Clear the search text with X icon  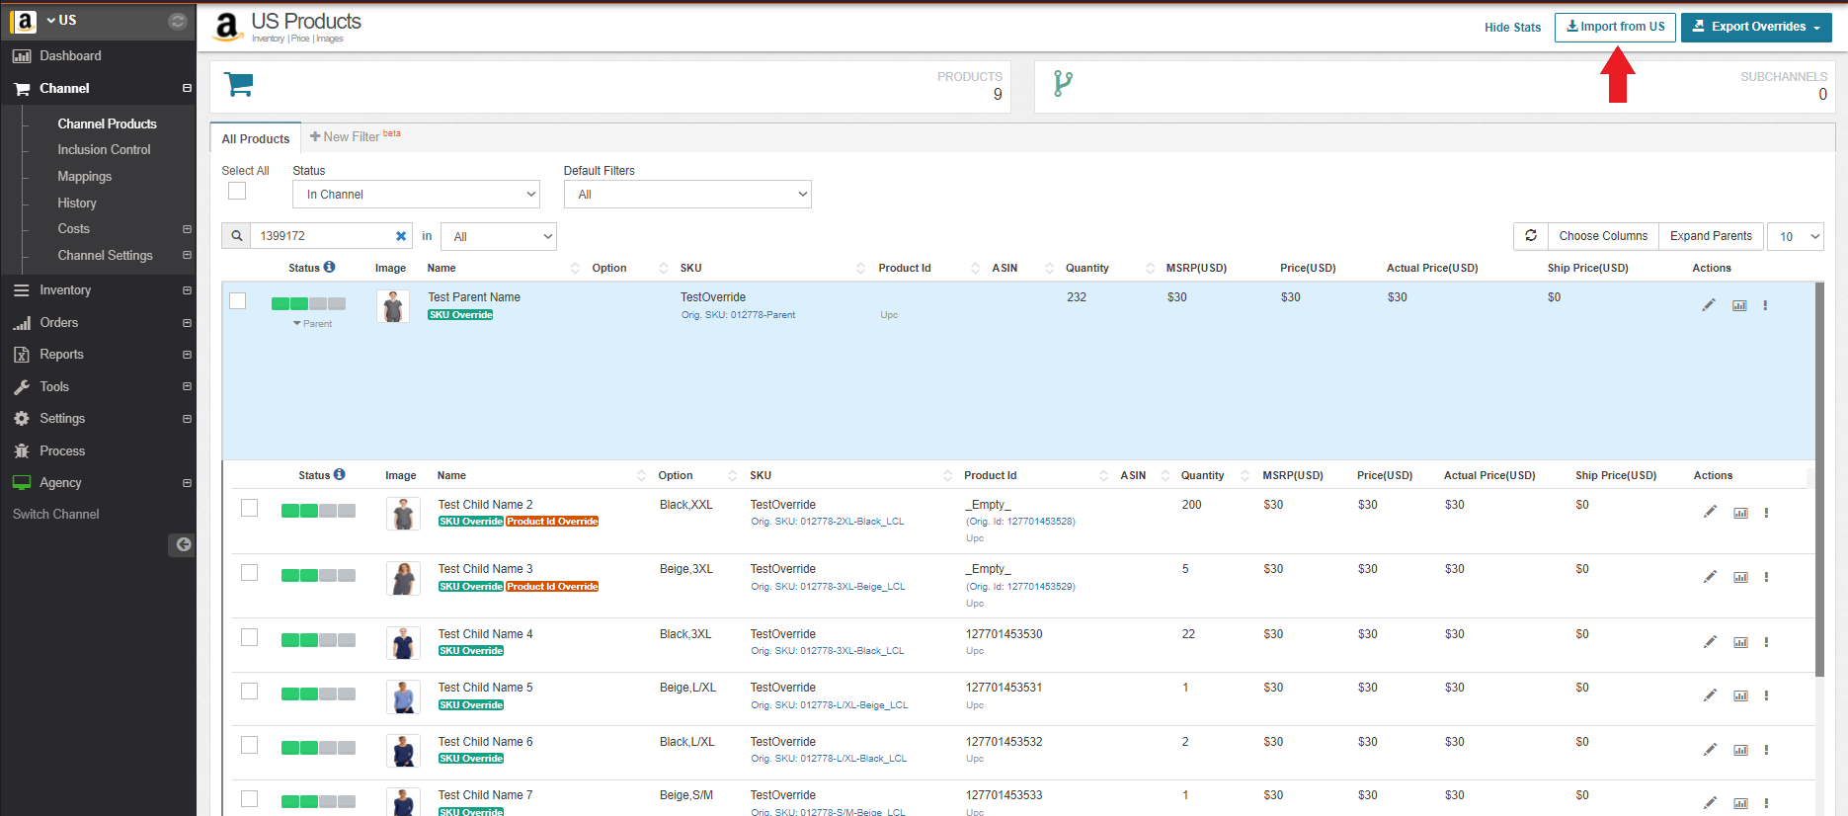[401, 236]
